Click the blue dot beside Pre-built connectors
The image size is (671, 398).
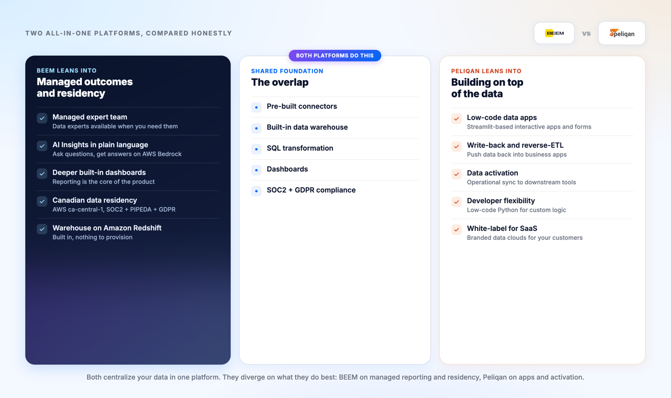tap(256, 107)
